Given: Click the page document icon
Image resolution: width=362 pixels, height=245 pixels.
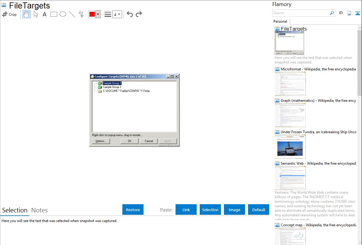Looking at the screenshot, I should tap(349, 13).
